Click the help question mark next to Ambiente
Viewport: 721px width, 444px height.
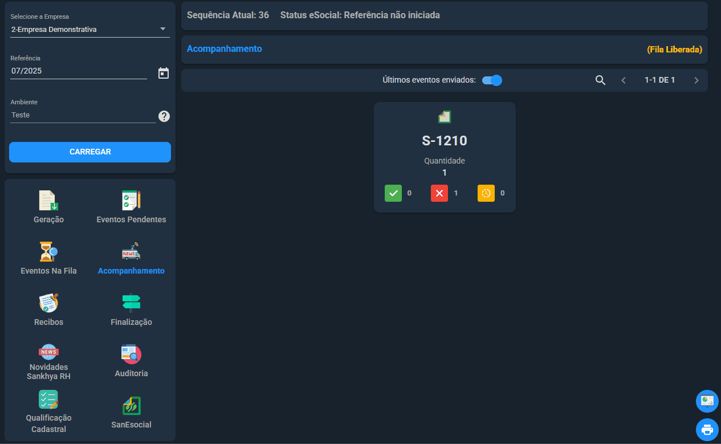pyautogui.click(x=164, y=116)
